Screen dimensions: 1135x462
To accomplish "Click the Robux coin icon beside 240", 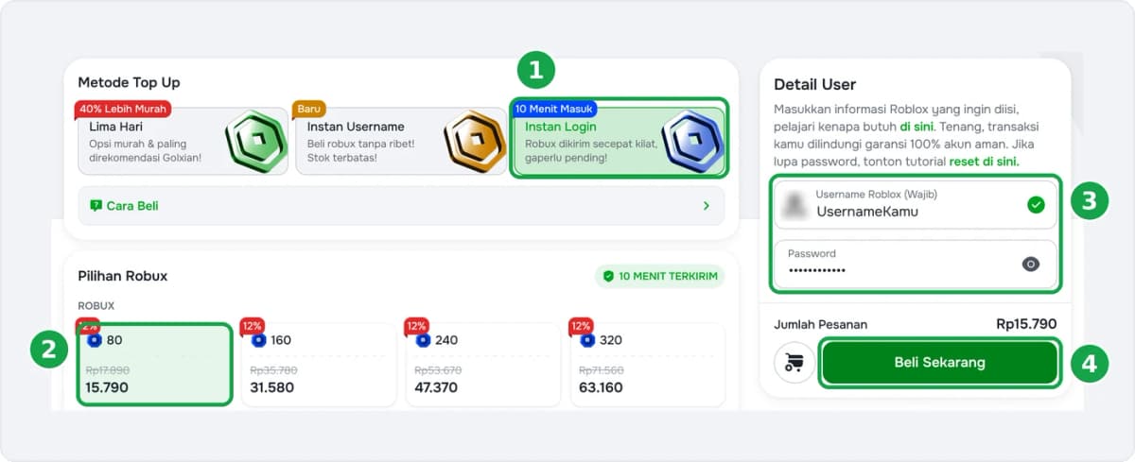I will [x=423, y=340].
